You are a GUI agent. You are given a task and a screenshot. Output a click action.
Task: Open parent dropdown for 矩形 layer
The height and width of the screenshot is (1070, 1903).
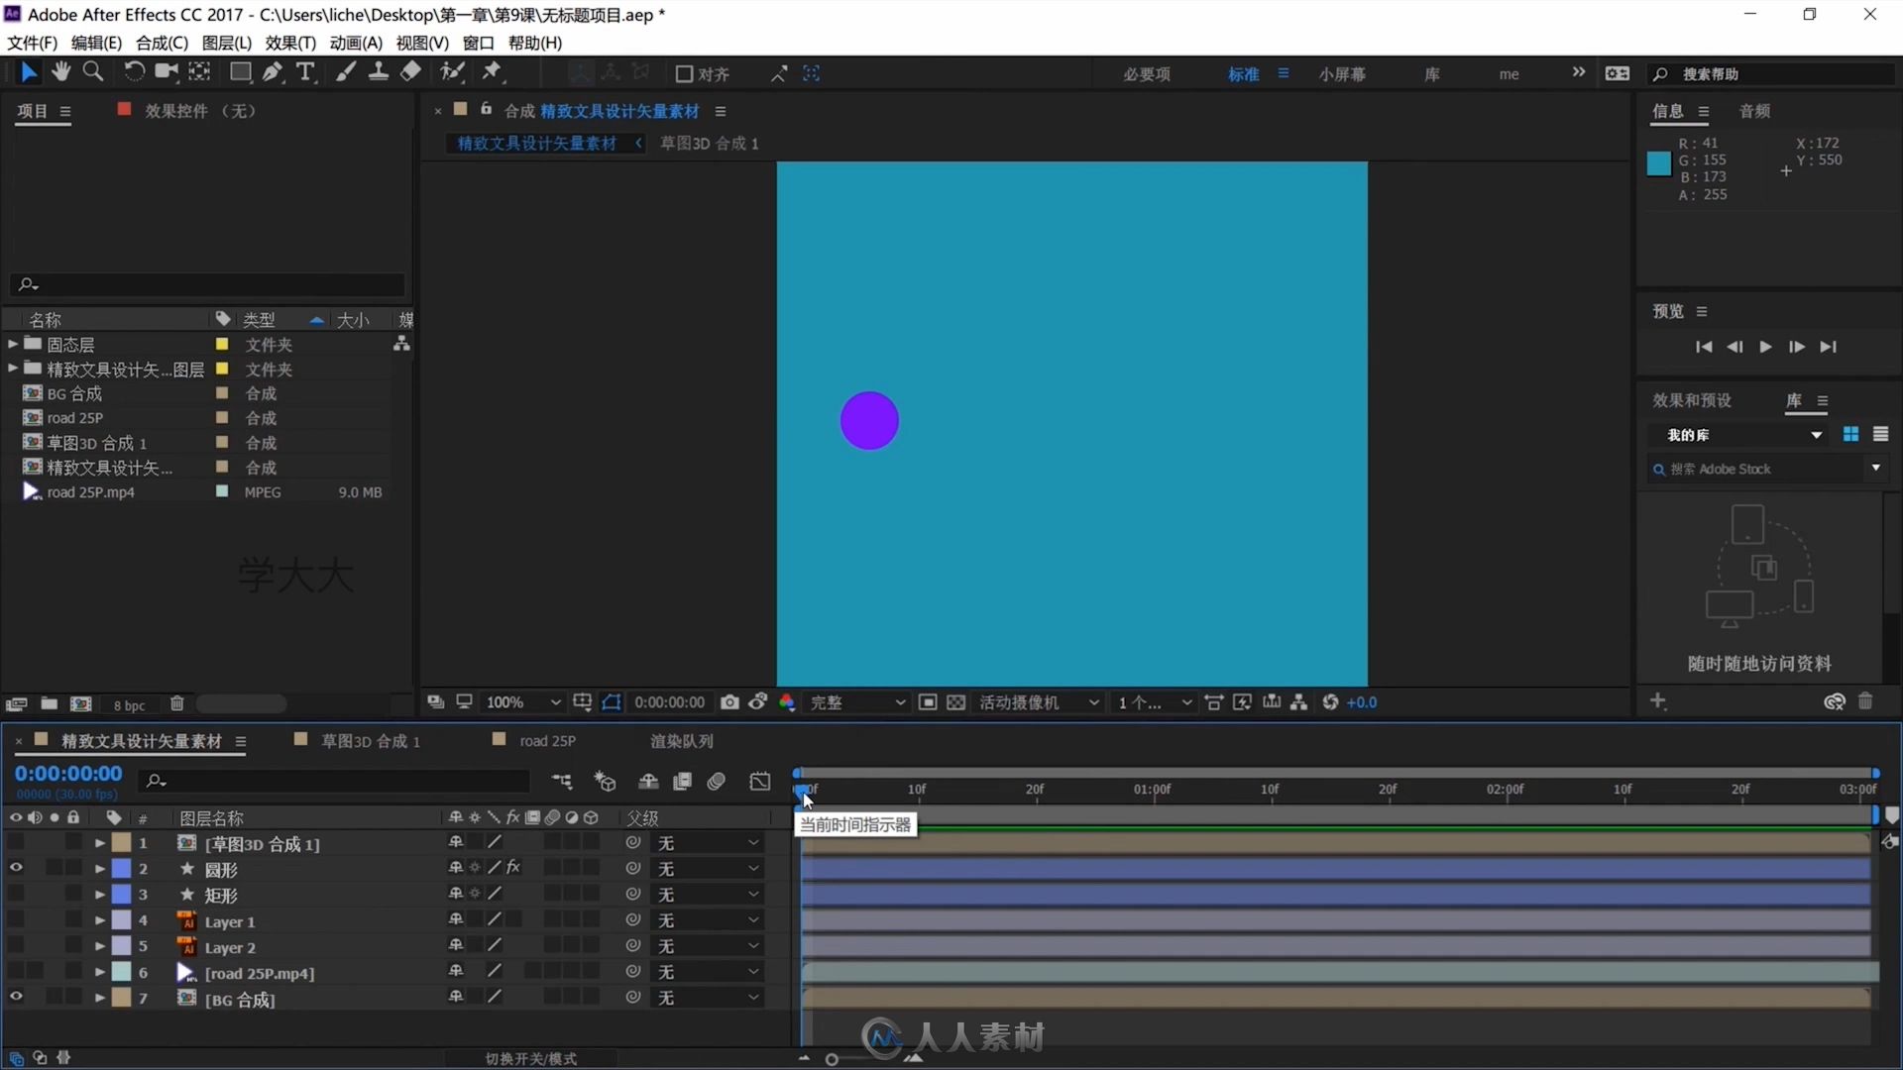click(709, 895)
